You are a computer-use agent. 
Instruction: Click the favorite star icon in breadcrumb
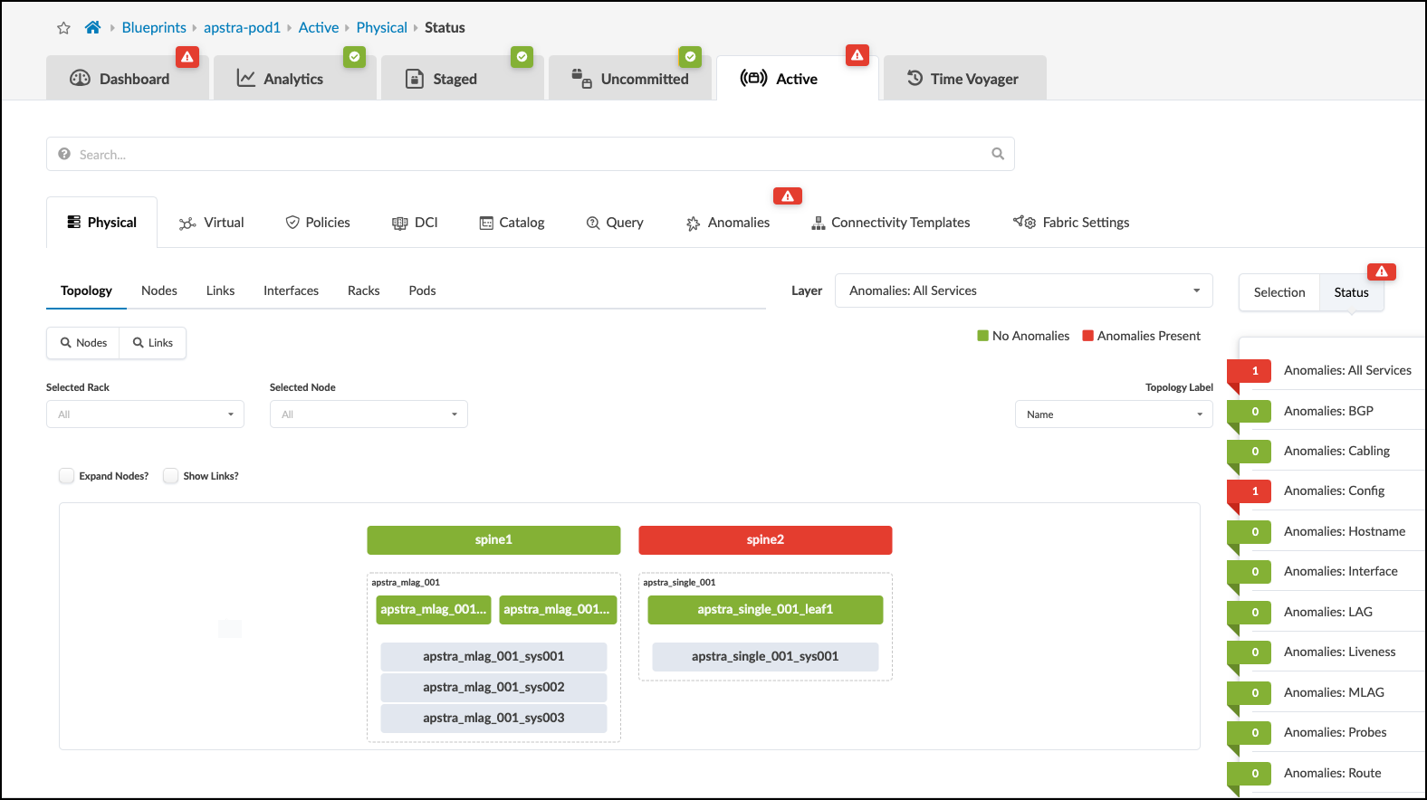pos(63,28)
